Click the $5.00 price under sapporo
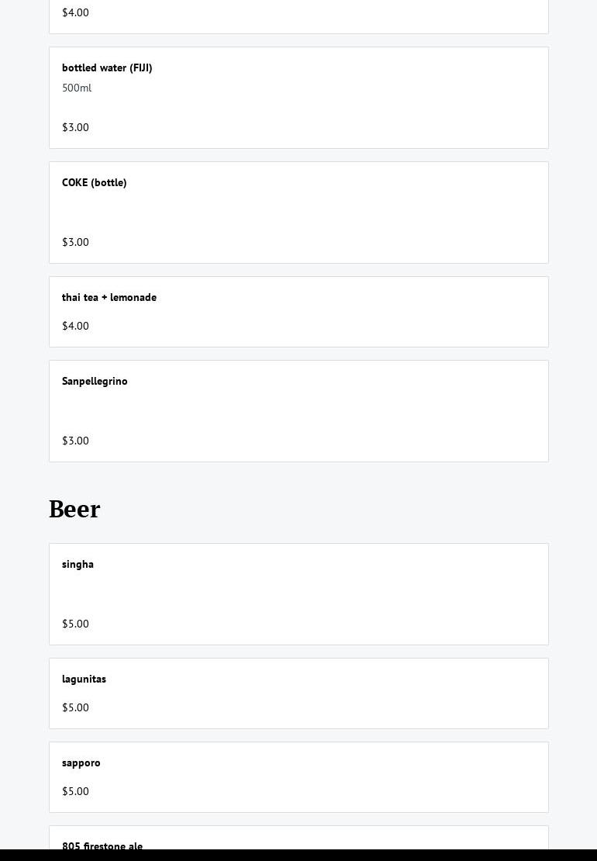Screen dimensions: 597x861 pos(75,791)
